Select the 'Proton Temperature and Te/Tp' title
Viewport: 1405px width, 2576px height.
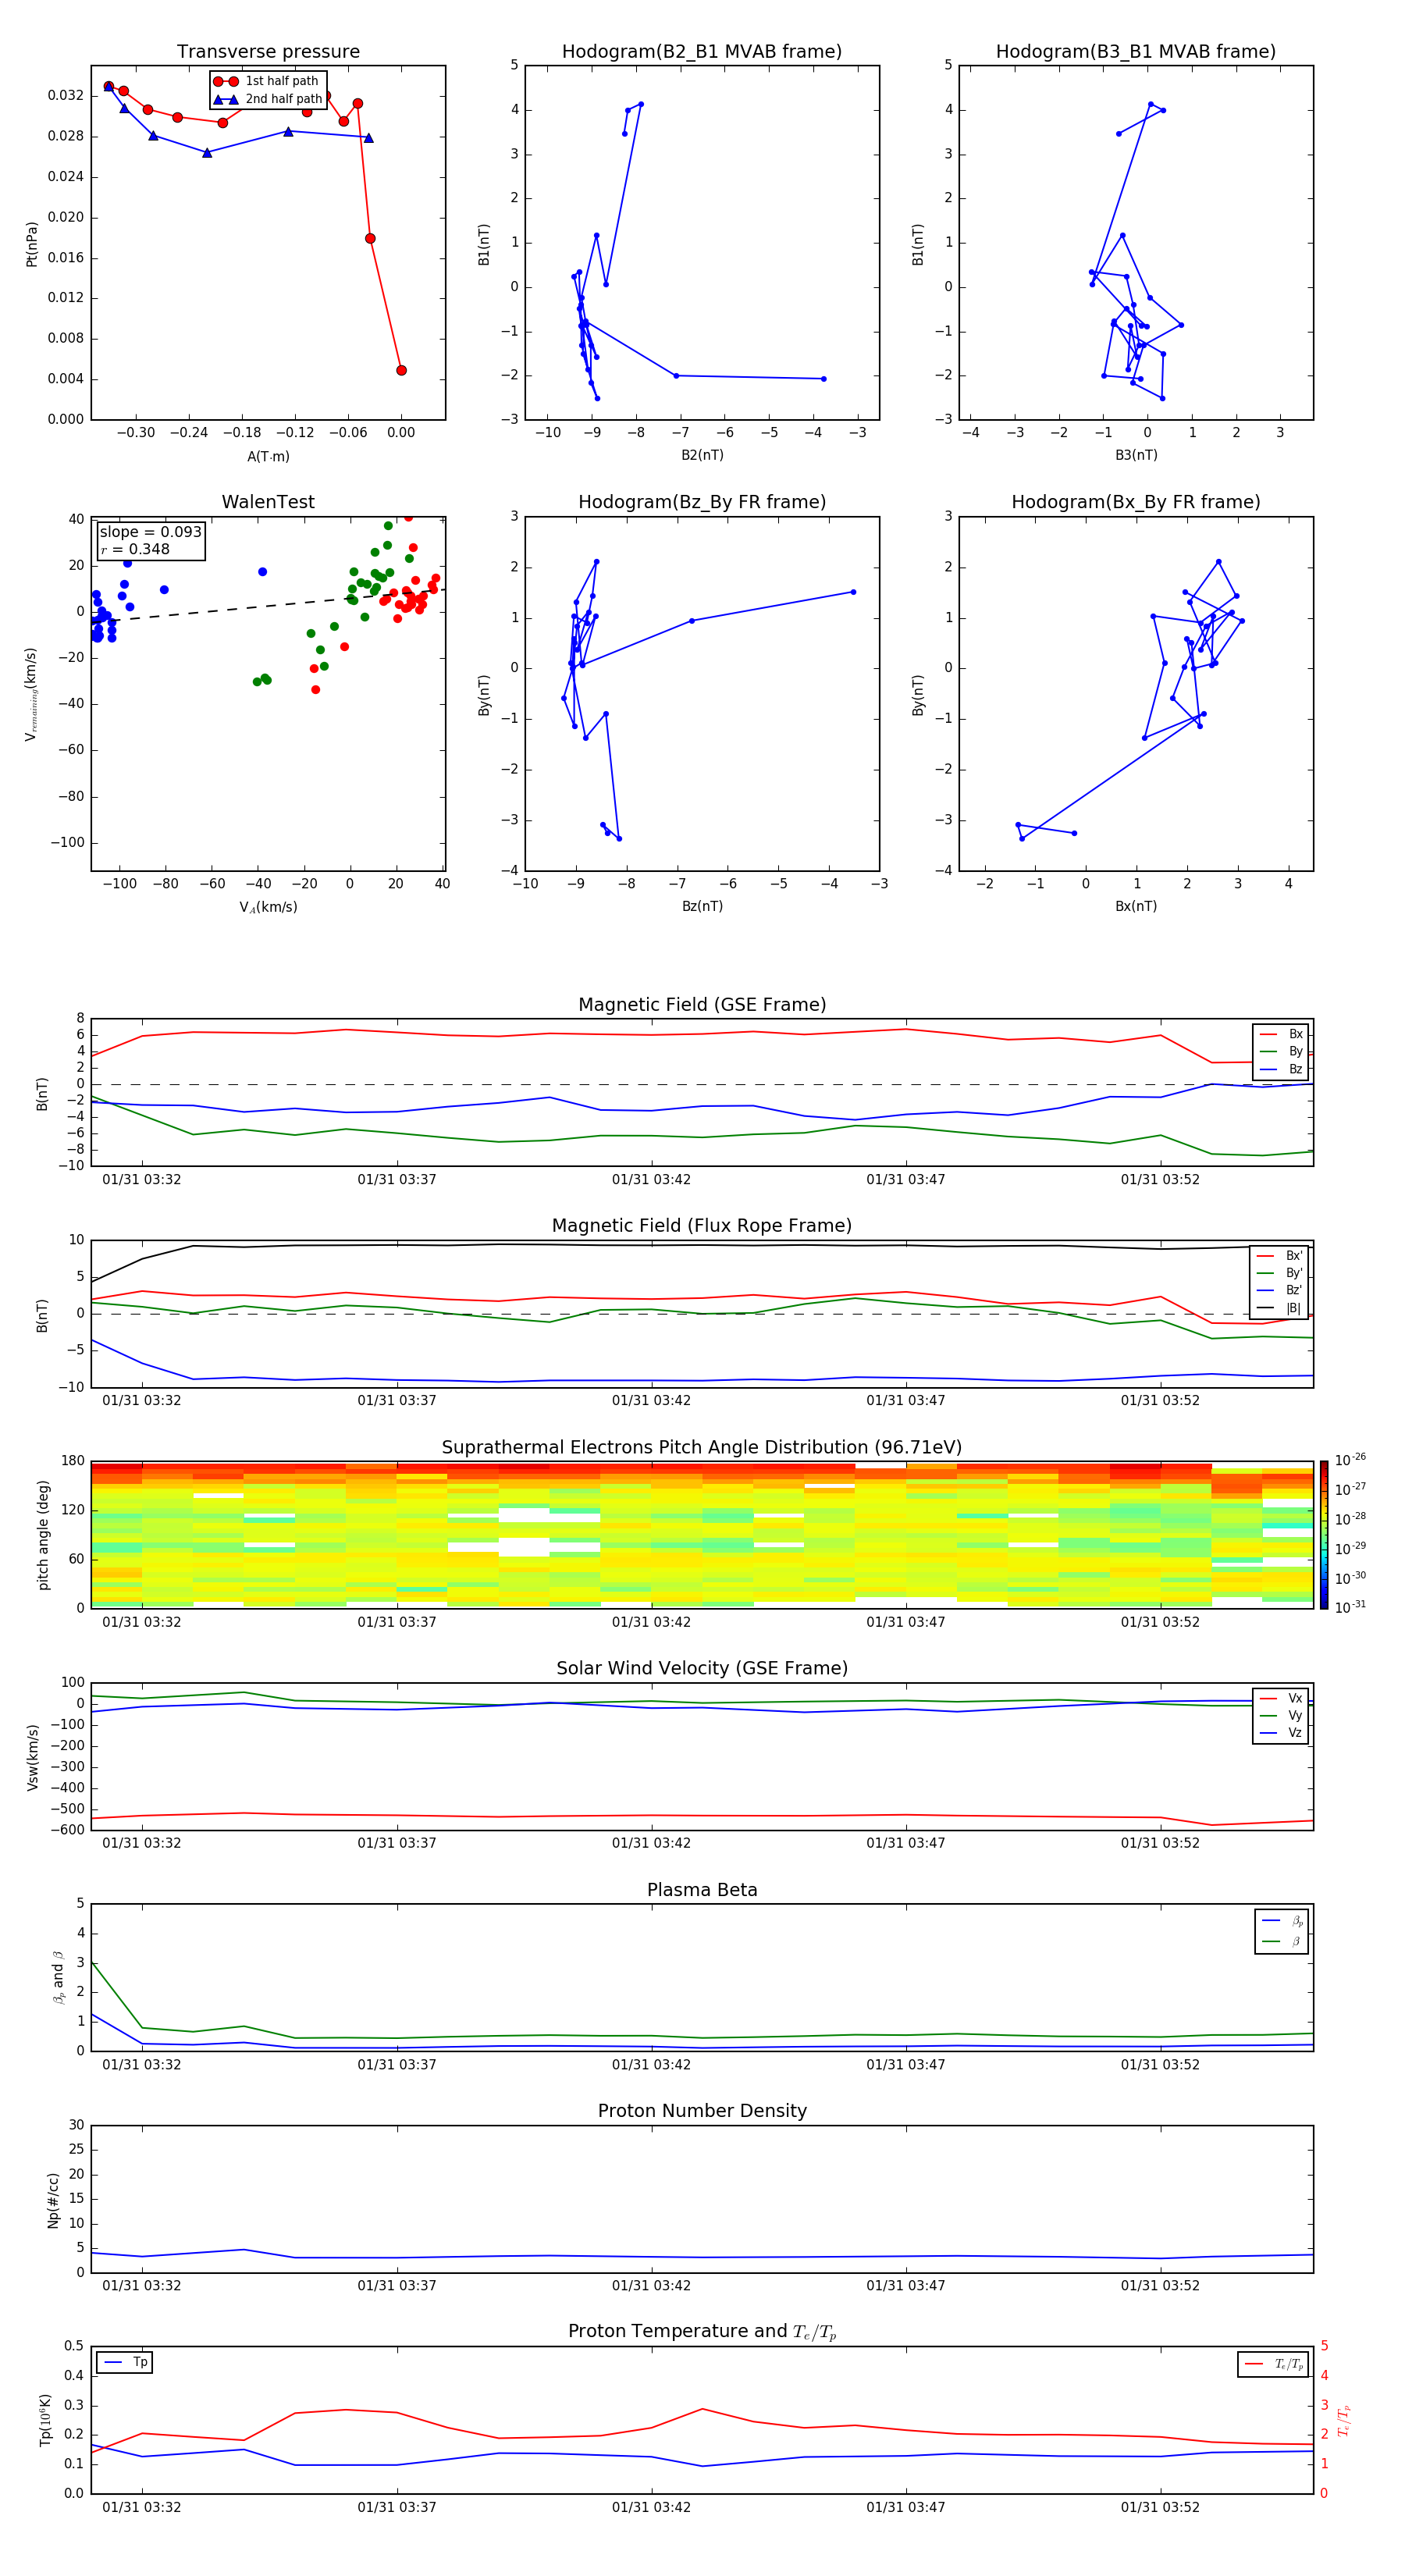[x=702, y=2332]
